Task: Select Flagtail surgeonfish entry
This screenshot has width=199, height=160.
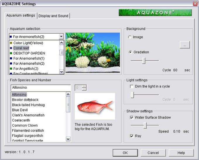Action: tap(28, 136)
